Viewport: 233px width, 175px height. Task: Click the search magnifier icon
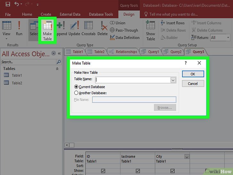tap(59, 62)
